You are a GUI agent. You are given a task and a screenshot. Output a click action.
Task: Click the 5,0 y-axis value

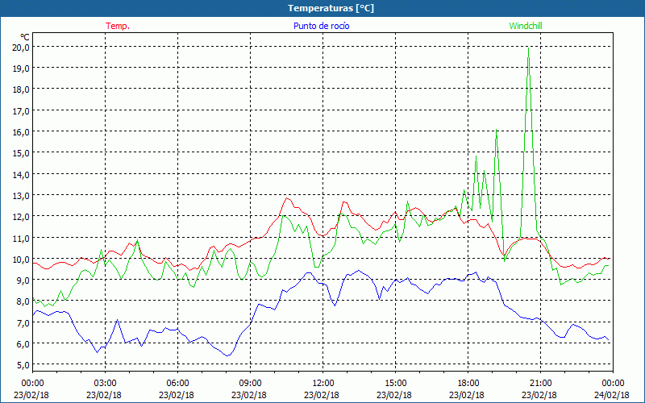tap(23, 365)
